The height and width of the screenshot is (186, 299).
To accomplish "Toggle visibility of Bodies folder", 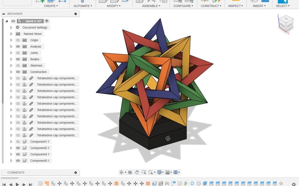I will [x=18, y=59].
